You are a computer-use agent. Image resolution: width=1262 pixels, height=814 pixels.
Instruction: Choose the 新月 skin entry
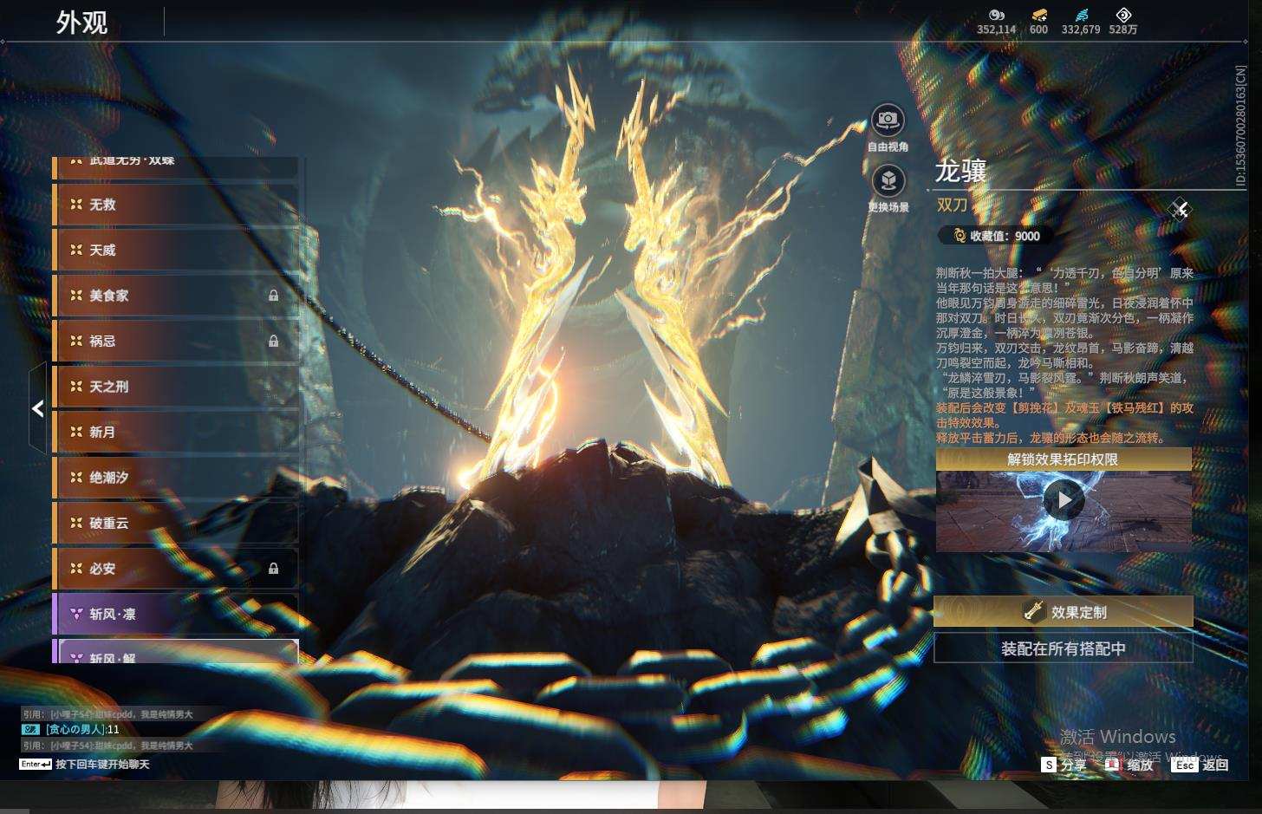point(176,432)
